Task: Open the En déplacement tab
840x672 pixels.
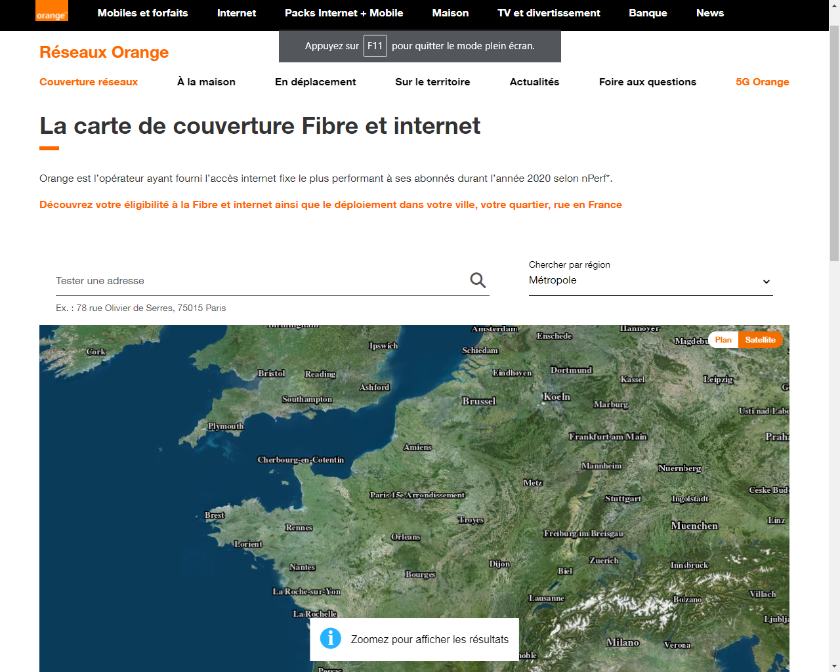Action: click(315, 82)
